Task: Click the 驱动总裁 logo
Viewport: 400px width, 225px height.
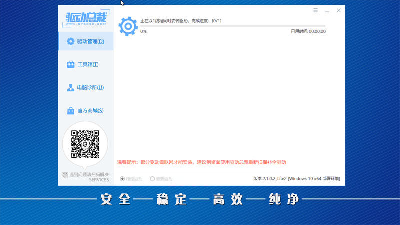Action: pos(86,18)
